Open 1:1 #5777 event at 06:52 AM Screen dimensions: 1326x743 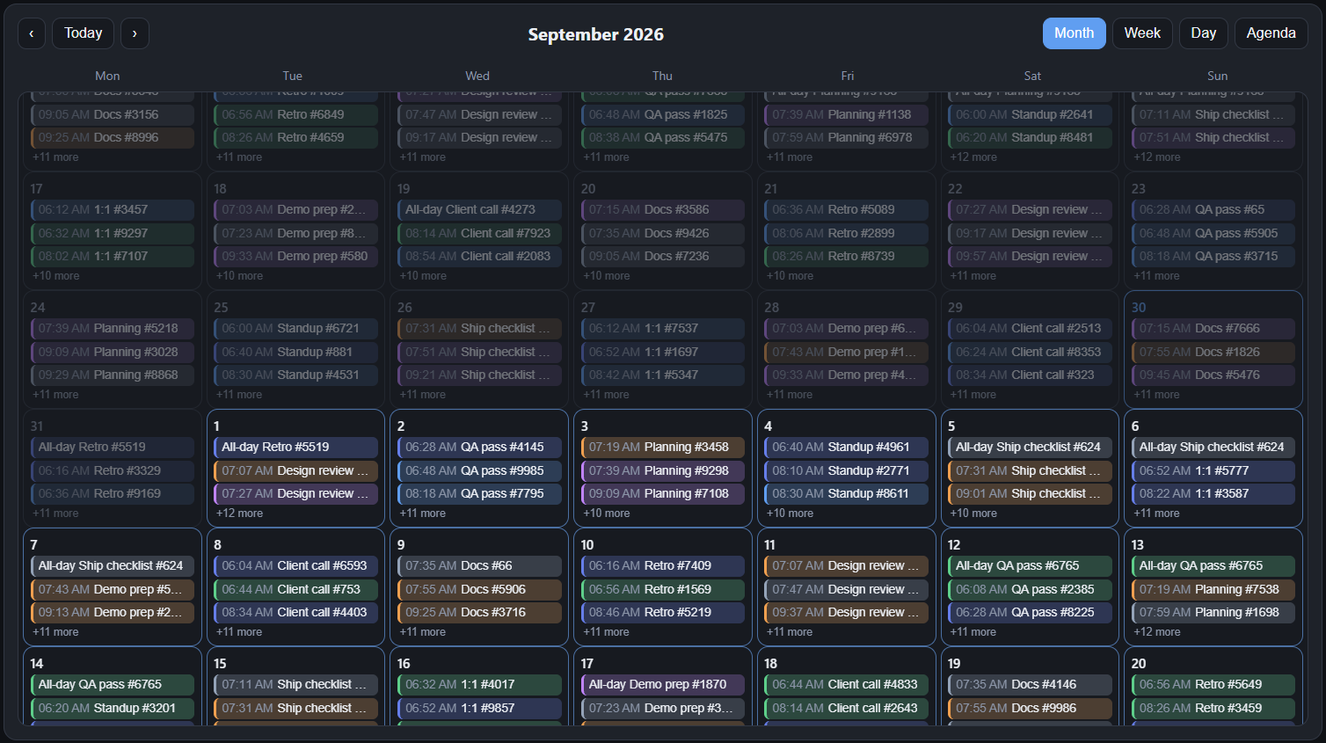tap(1213, 470)
